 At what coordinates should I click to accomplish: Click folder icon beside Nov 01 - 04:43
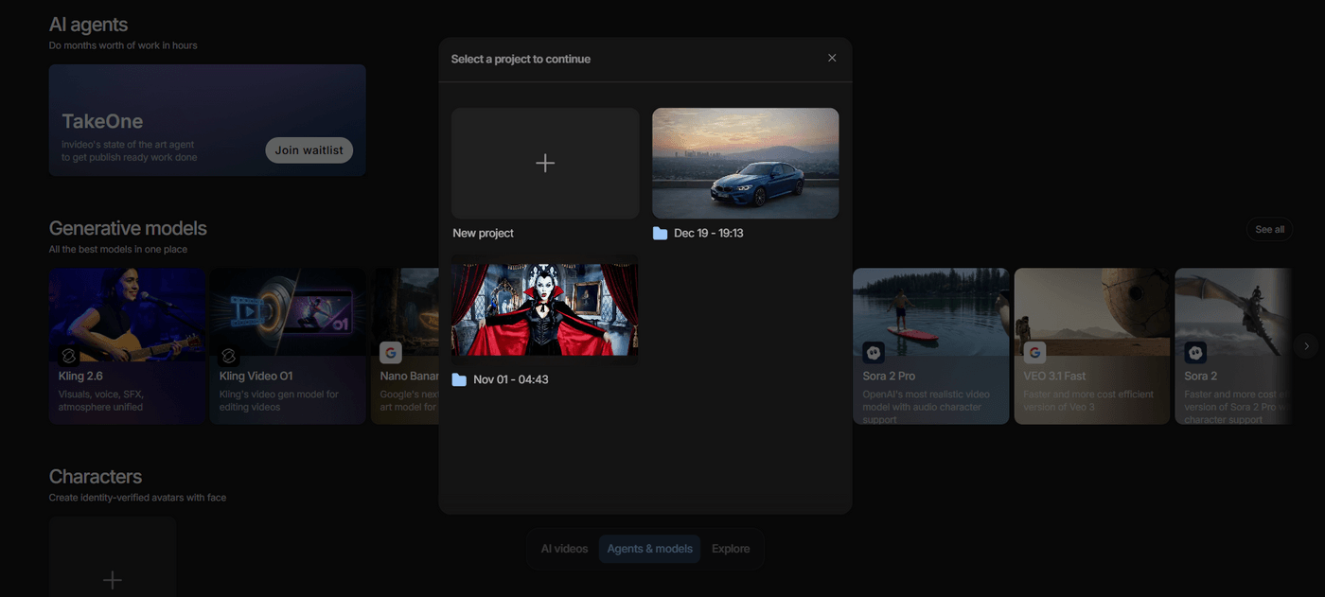[459, 380]
